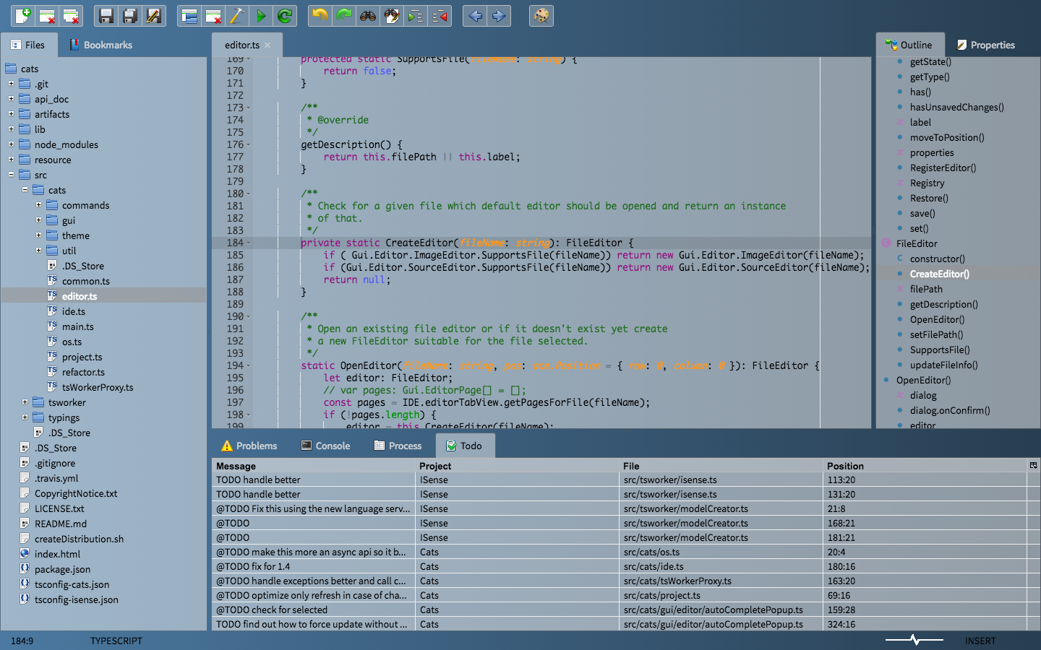Sort Todo list by File column header
This screenshot has height=650, width=1041.
point(721,466)
